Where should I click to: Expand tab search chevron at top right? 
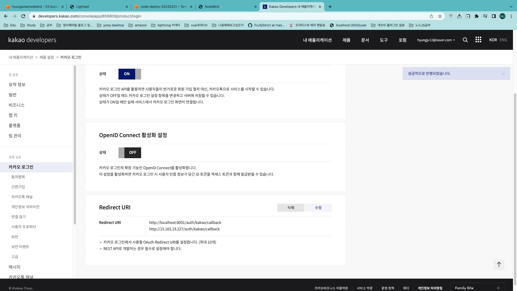coord(511,7)
